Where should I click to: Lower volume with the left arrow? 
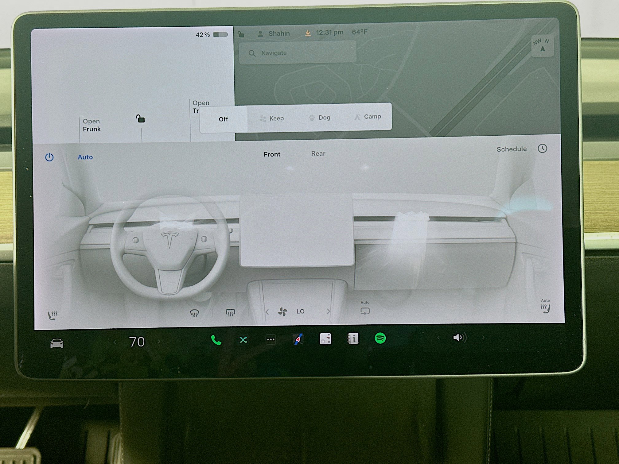click(x=438, y=338)
